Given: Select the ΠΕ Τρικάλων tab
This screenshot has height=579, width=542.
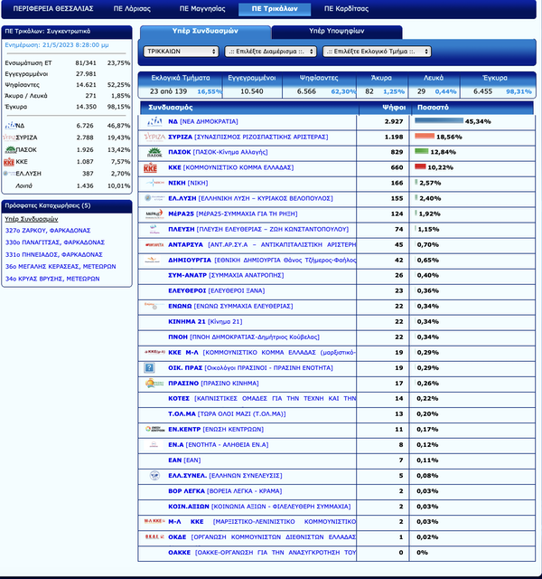Looking at the screenshot, I should [x=275, y=9].
